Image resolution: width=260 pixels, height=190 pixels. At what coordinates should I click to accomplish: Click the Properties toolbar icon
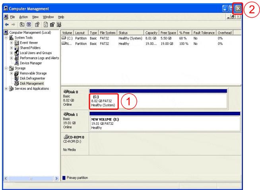pyautogui.click(x=37, y=25)
